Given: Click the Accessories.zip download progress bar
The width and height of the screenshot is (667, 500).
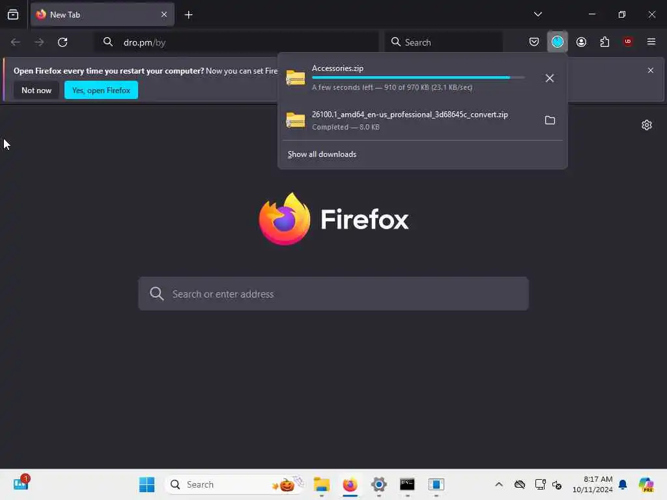Looking at the screenshot, I should point(418,77).
